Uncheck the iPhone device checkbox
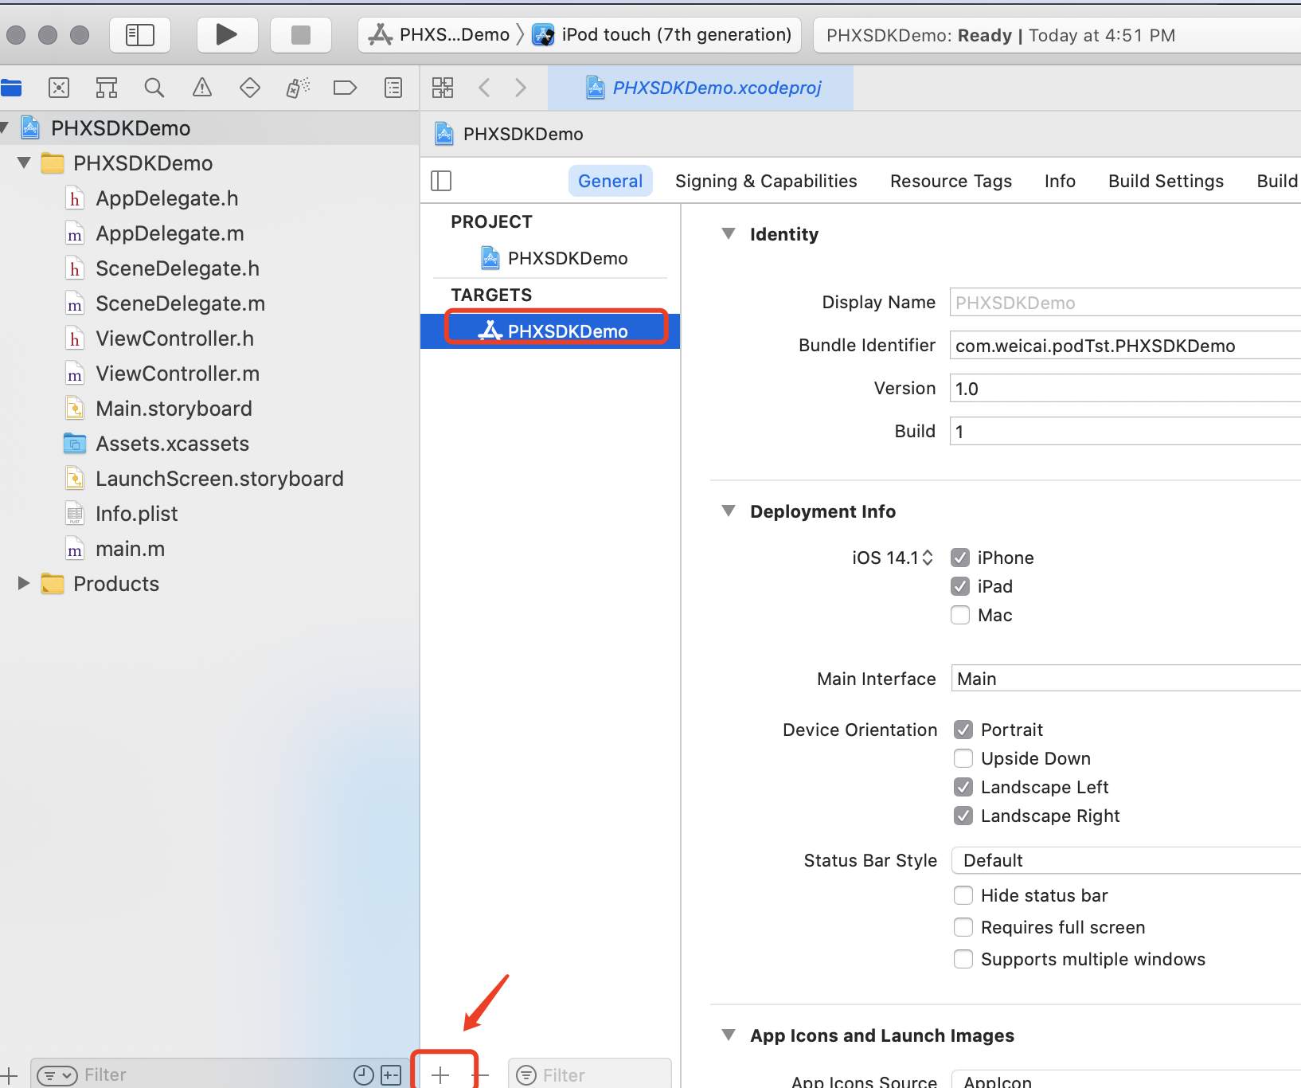 (960, 558)
